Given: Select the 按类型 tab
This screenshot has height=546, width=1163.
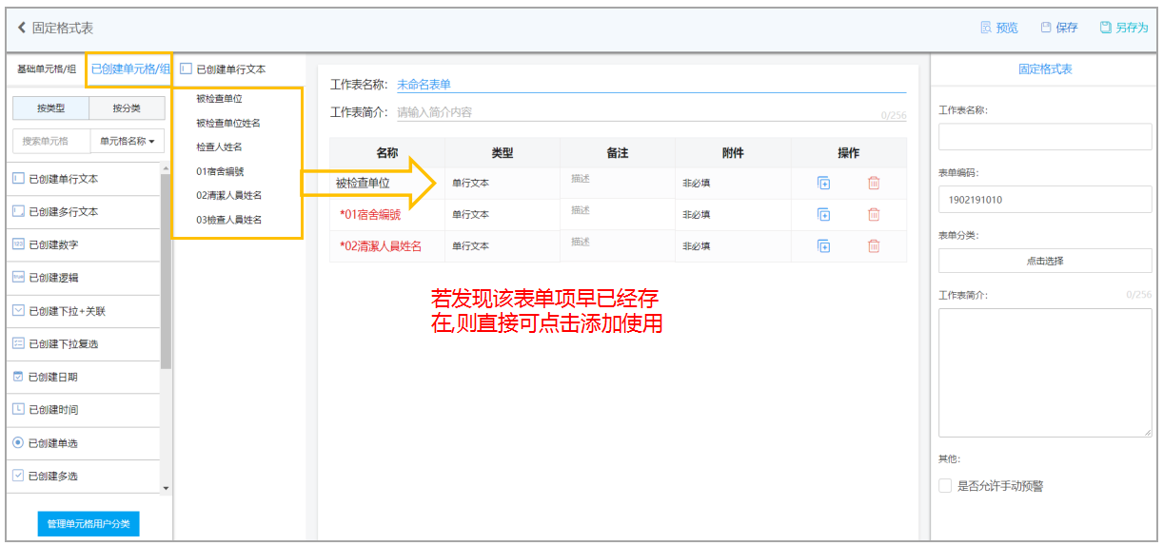Looking at the screenshot, I should [x=50, y=108].
